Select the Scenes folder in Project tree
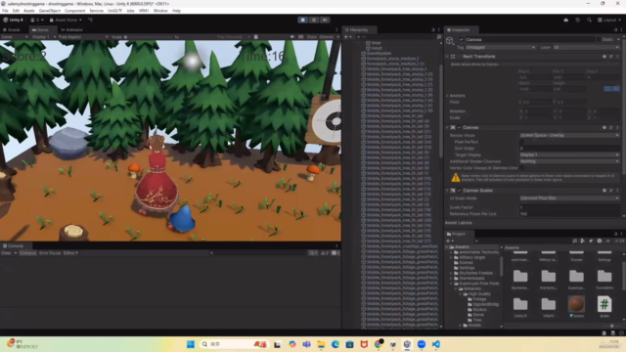This screenshot has height=352, width=626. tap(466, 263)
